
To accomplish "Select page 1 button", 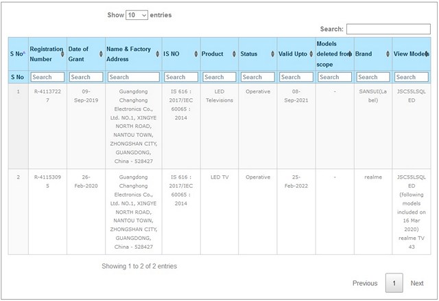I will 394,283.
